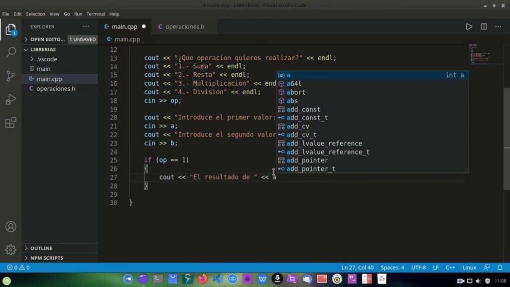Expand the .vscode folder
Image resolution: width=510 pixels, height=287 pixels.
46,59
